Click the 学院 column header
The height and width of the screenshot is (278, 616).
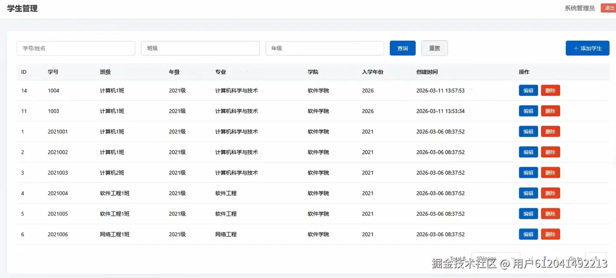[313, 72]
